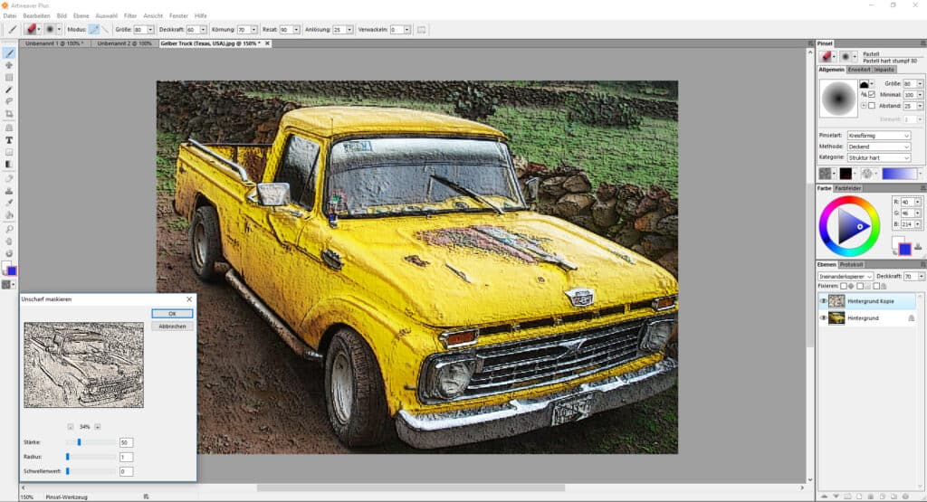This screenshot has width=927, height=502.
Task: Click the R color value field
Action: coord(907,202)
